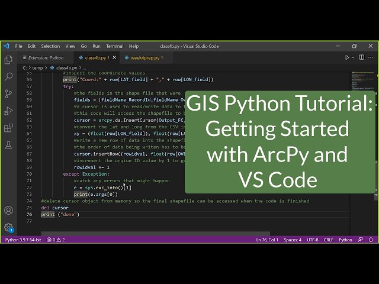Screen dimensions: 379x284
Task: Open the Manage gear icon
Action: pos(8,227)
